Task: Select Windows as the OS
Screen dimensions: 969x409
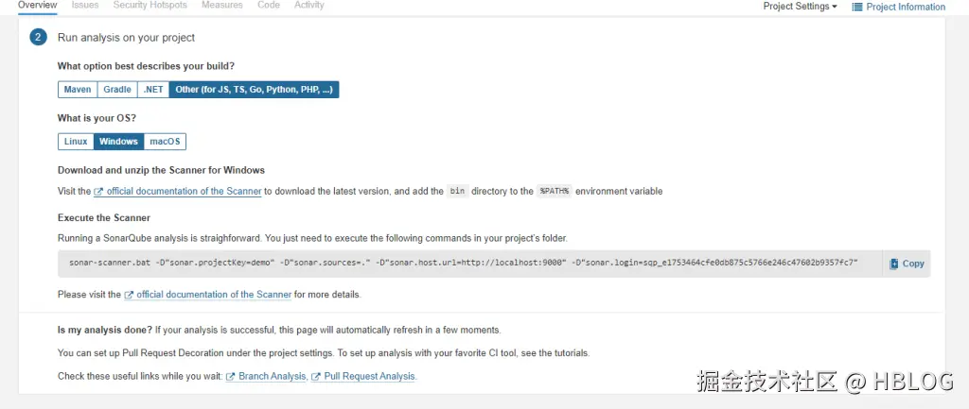Action: pyautogui.click(x=118, y=142)
